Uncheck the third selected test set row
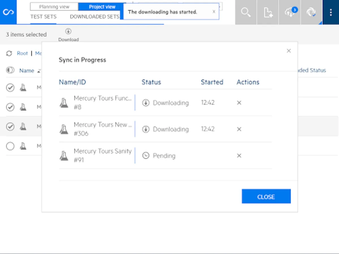 click(10, 127)
